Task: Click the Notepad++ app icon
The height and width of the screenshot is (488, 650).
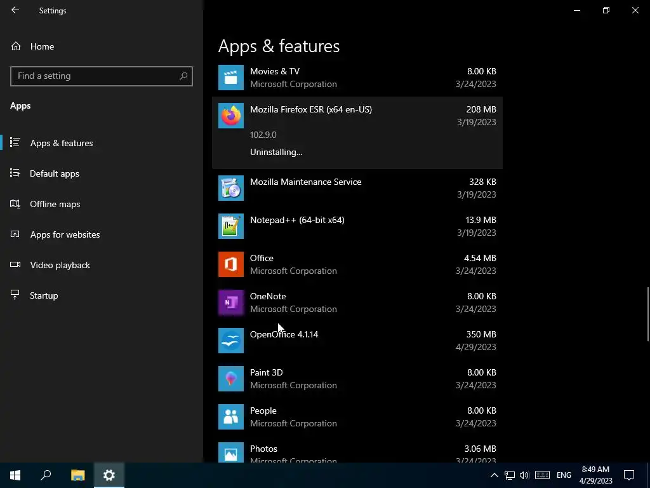Action: tap(231, 226)
